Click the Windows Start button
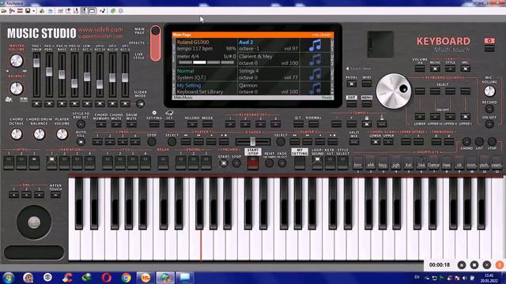The height and width of the screenshot is (284, 506). (8, 277)
